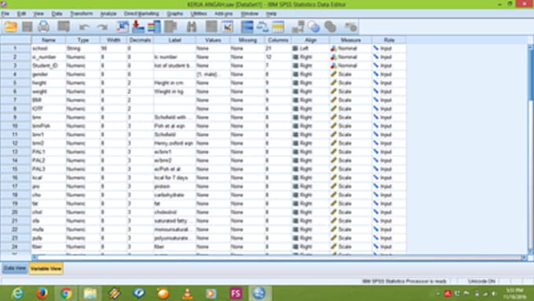Click the variable name cell 'school'

49,49
